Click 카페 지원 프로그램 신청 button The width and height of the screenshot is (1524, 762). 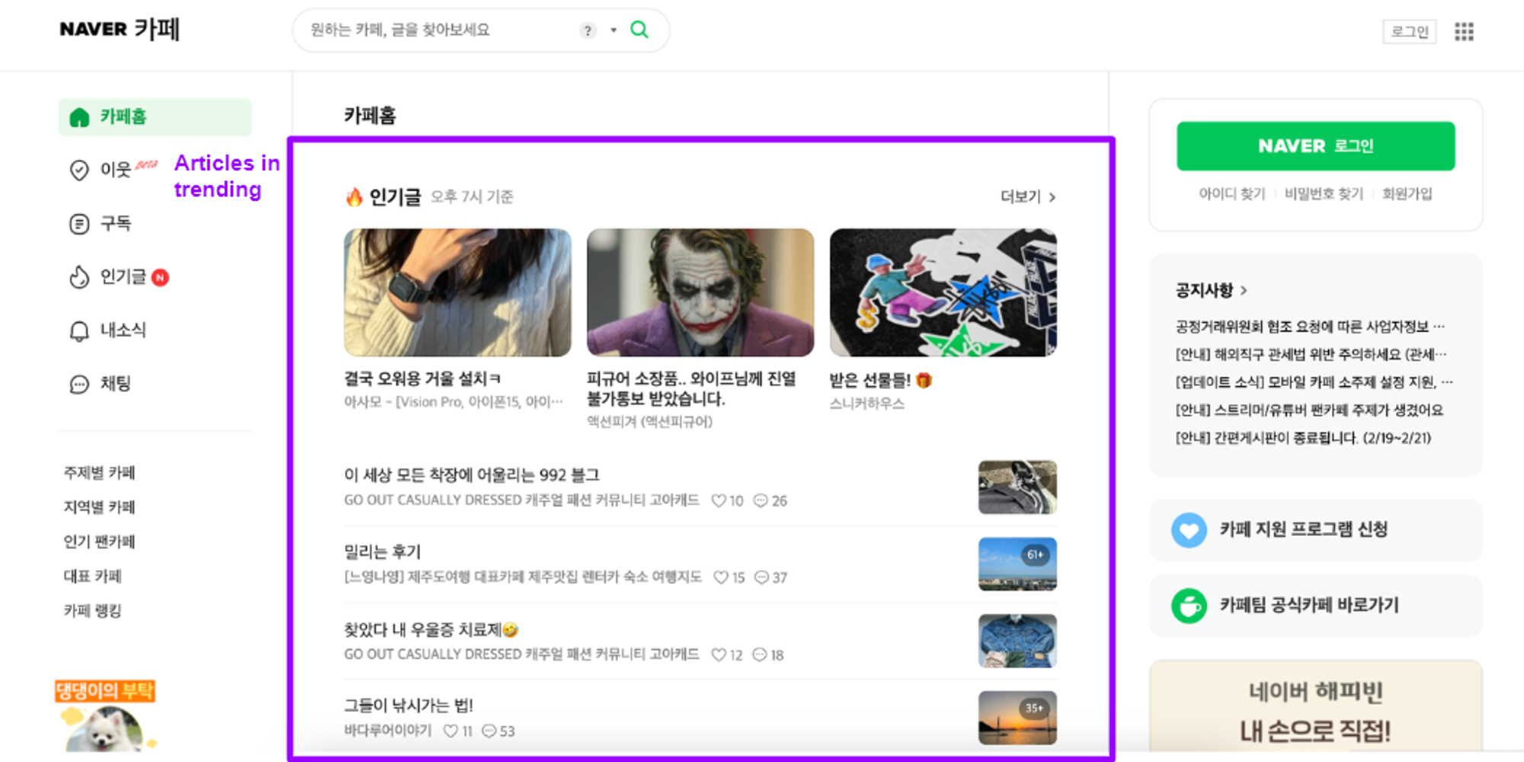[x=1315, y=530]
